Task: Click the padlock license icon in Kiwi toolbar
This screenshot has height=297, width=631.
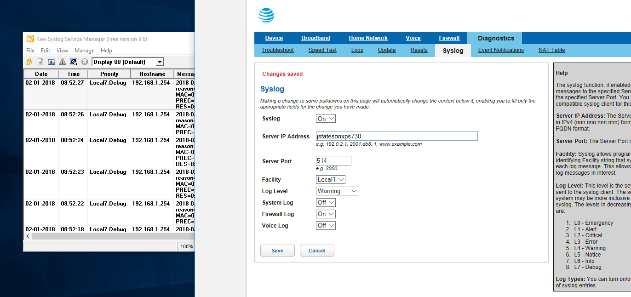Action: [x=29, y=61]
